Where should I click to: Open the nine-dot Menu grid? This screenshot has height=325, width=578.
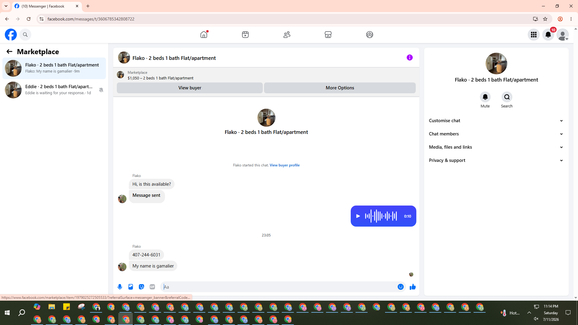pos(534,35)
